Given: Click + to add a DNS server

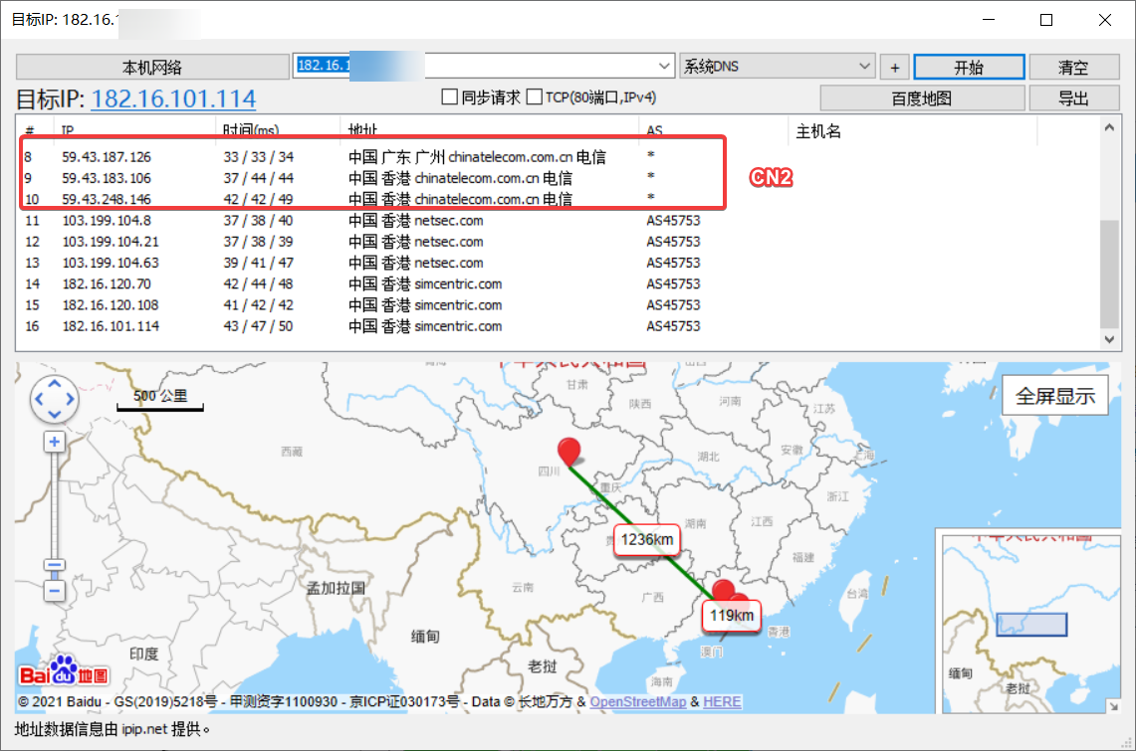Looking at the screenshot, I should [x=894, y=66].
